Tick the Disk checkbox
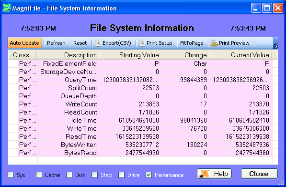Screen dimensions: 286x187 coord(69,175)
